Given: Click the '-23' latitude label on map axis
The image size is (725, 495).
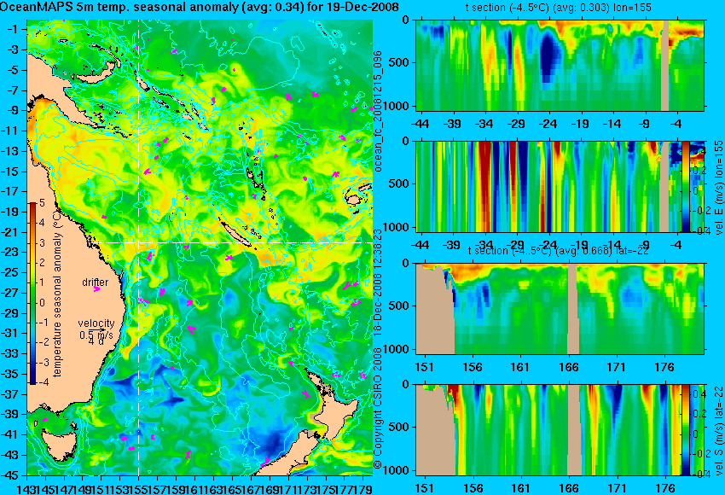Looking at the screenshot, I should coord(12,252).
